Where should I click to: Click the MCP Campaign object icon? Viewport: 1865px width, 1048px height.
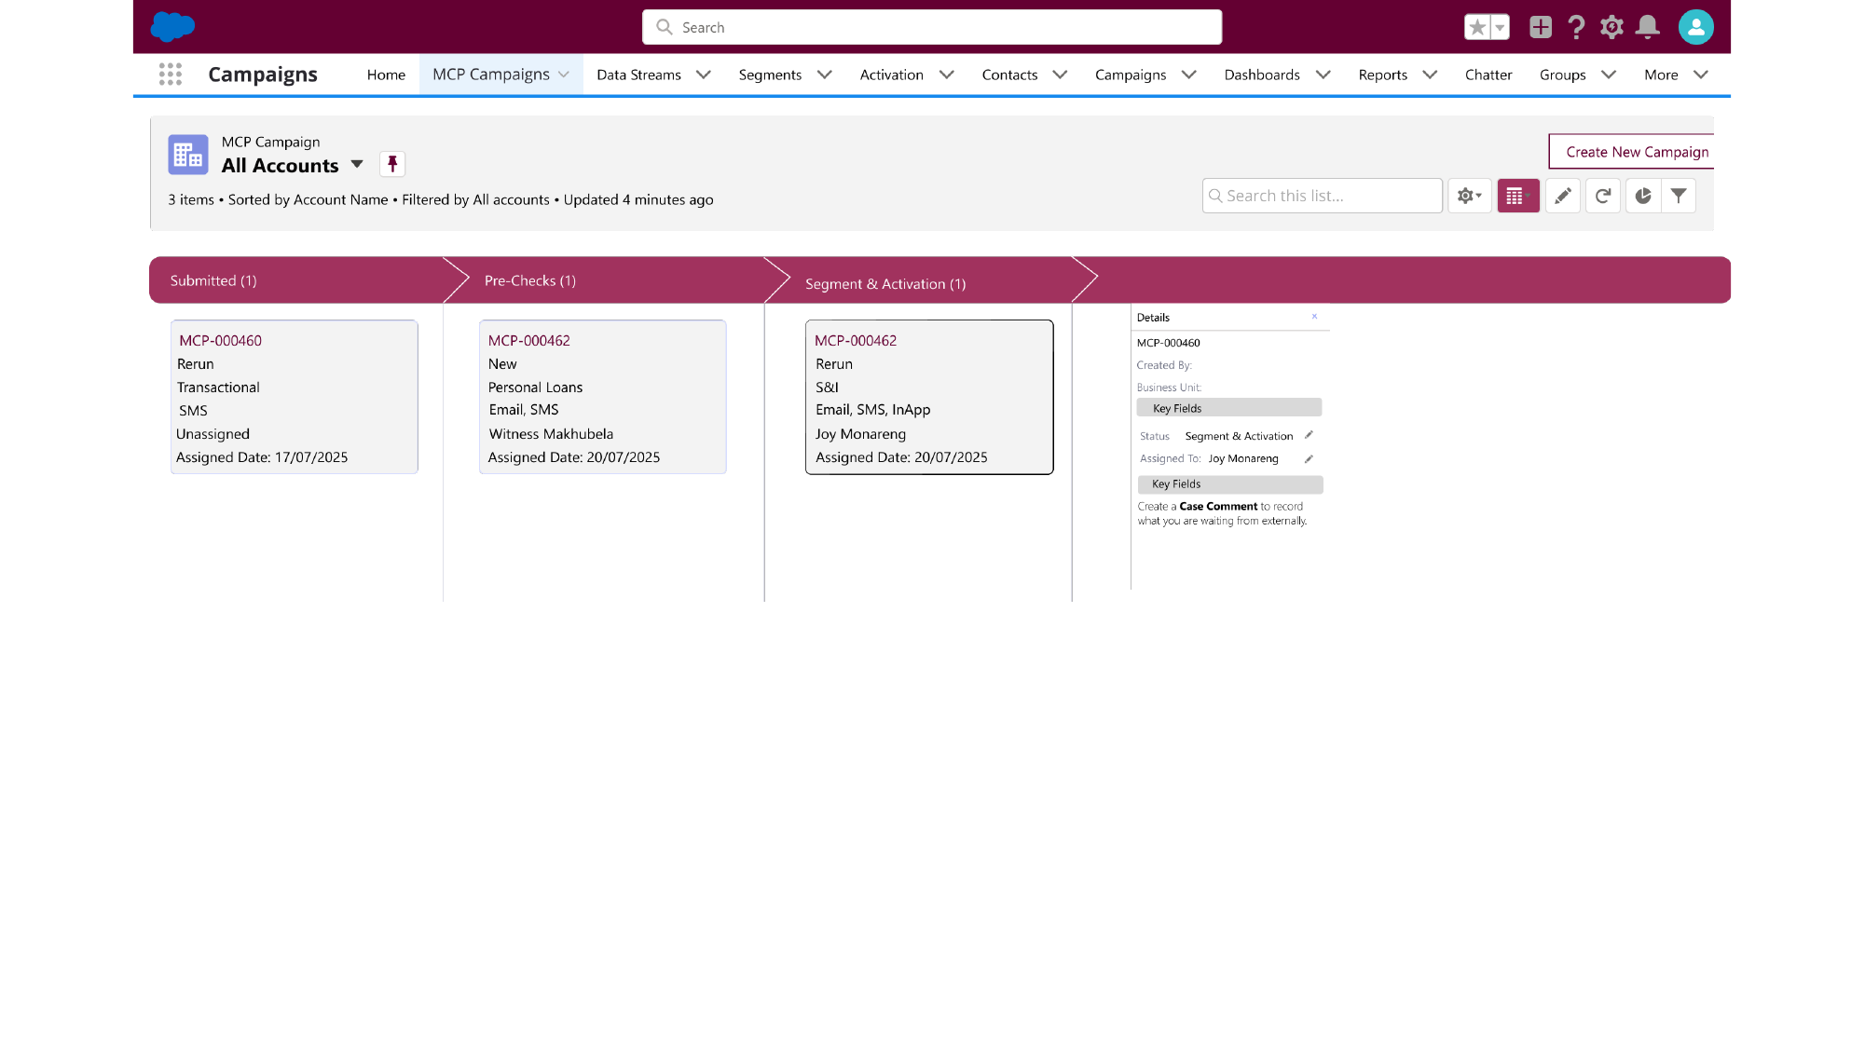188,155
